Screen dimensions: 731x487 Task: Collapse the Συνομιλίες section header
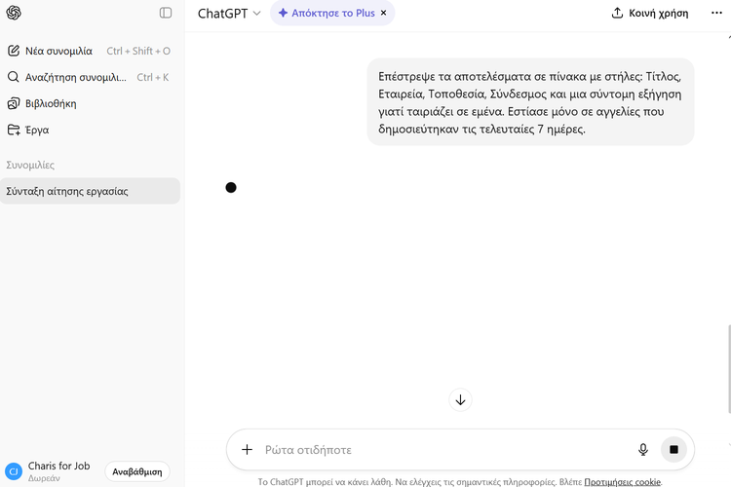pyautogui.click(x=30, y=165)
